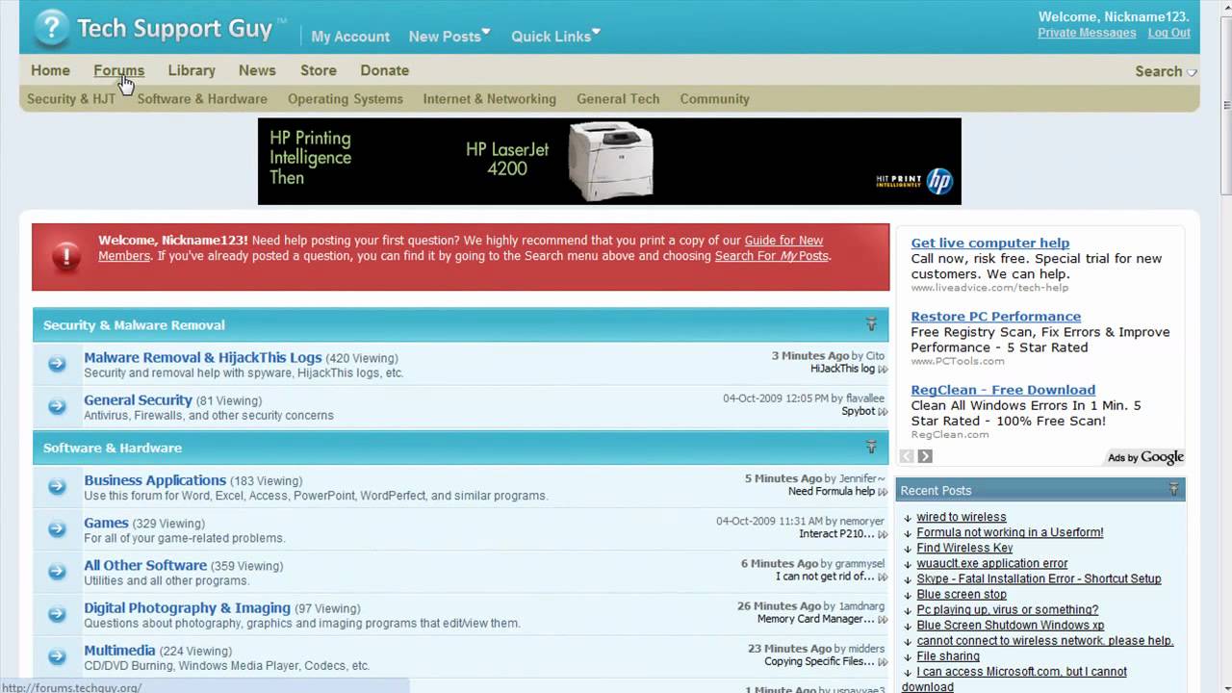Click arrow icon beside All Other Software

[57, 572]
